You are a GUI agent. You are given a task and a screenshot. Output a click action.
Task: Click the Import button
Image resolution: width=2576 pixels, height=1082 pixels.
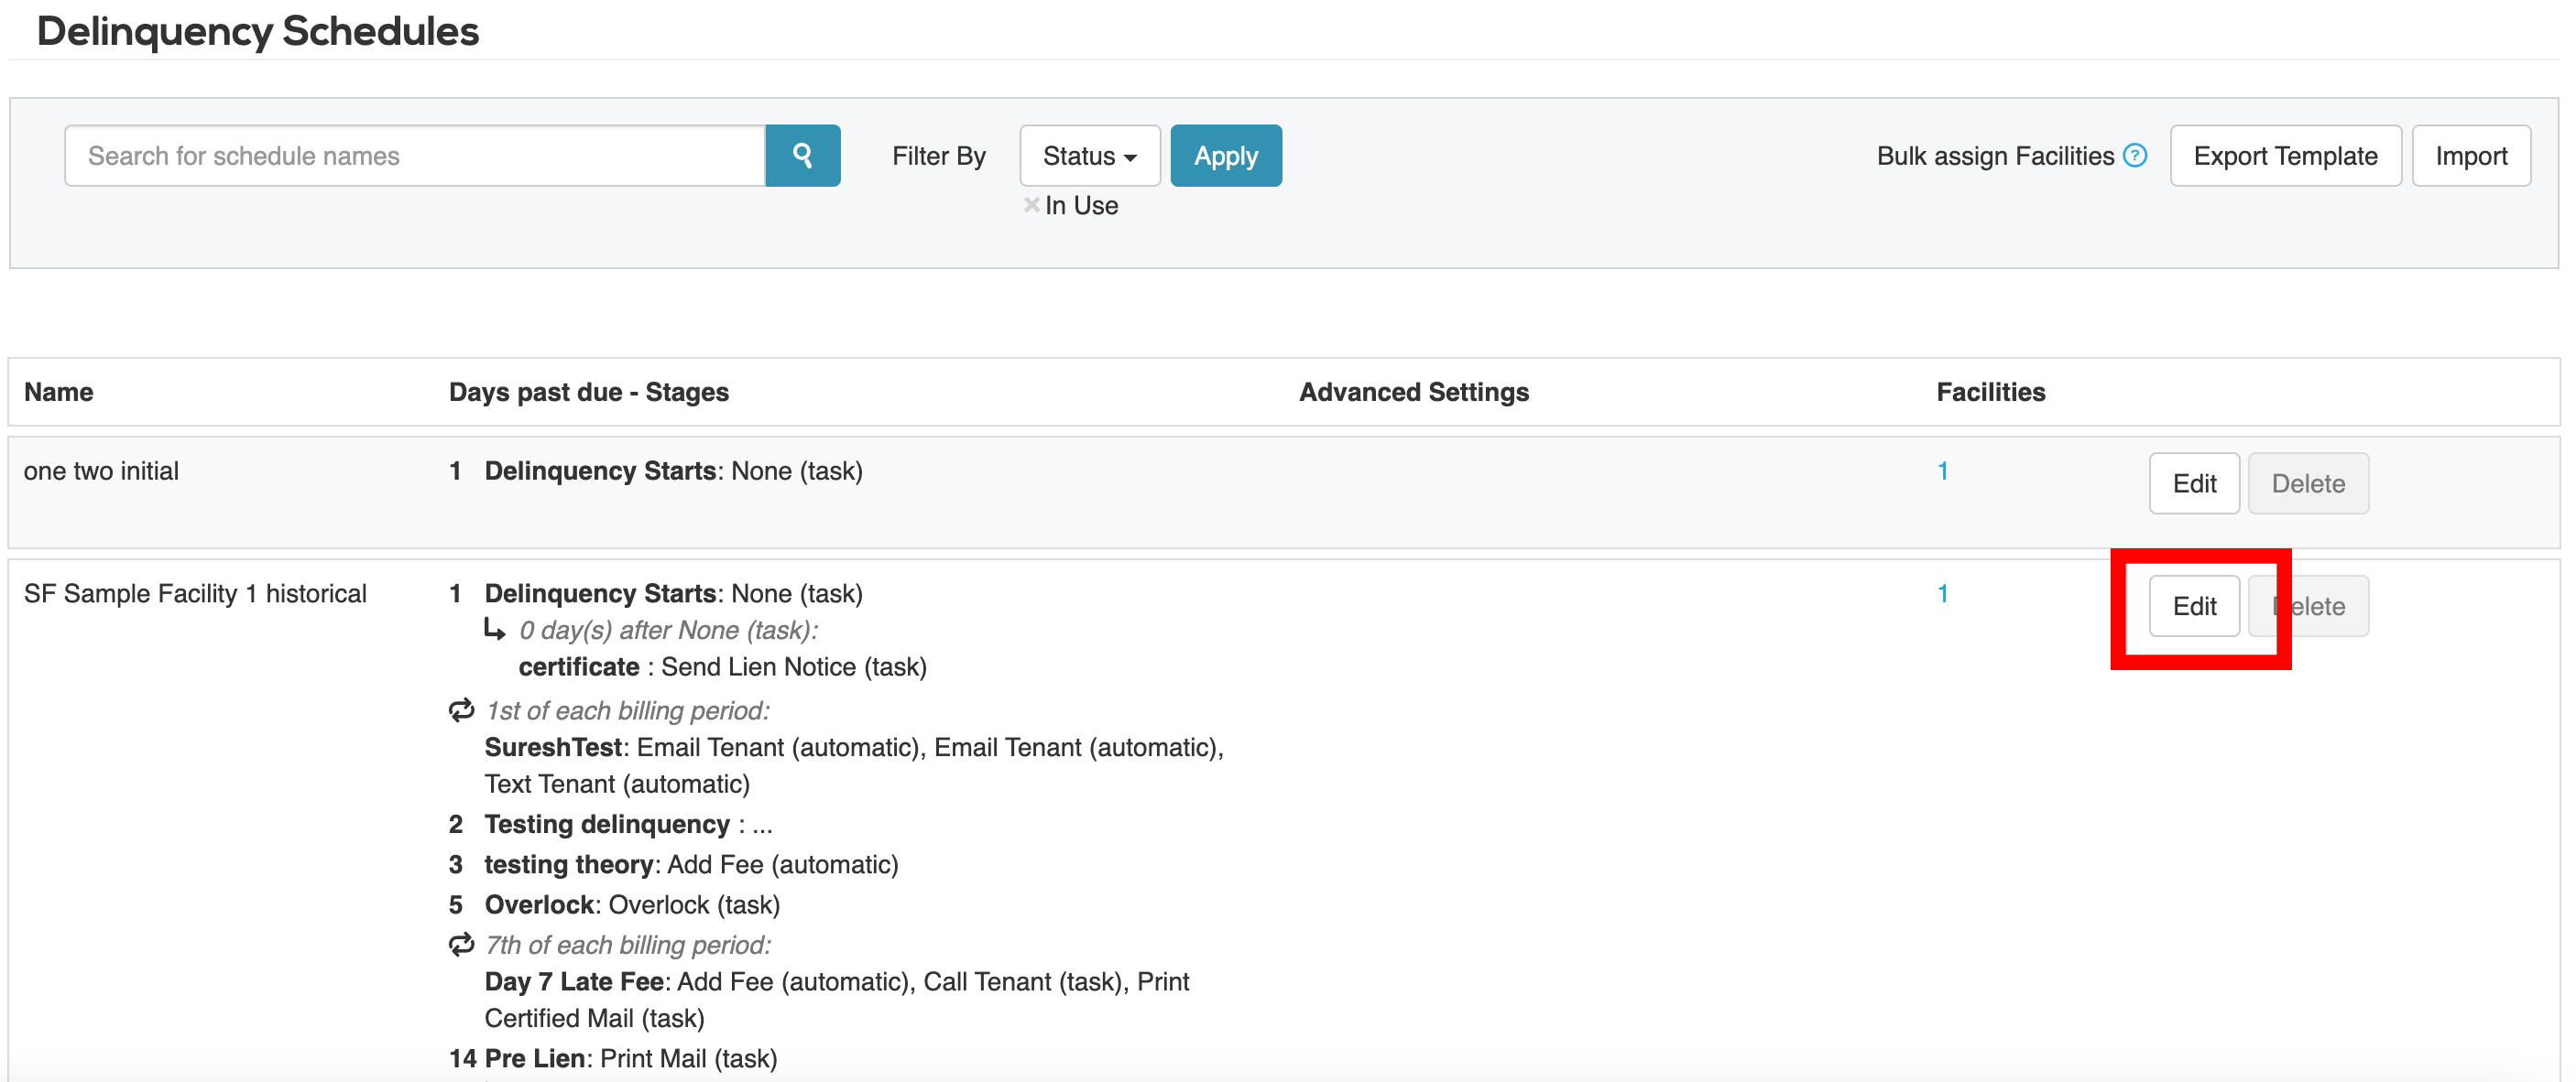click(x=2470, y=155)
